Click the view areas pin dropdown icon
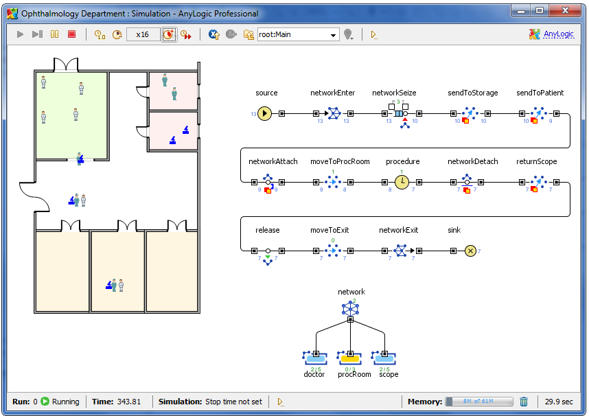Screen dimensions: 589x416 349,34
